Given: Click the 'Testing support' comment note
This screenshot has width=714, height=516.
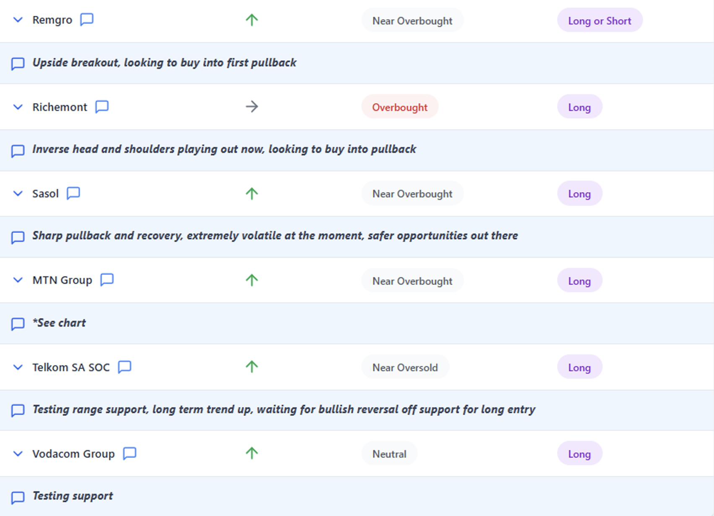Looking at the screenshot, I should (x=73, y=496).
